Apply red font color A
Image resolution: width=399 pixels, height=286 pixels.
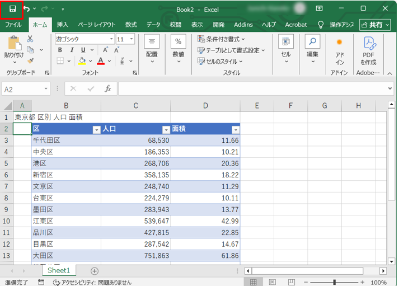point(101,61)
